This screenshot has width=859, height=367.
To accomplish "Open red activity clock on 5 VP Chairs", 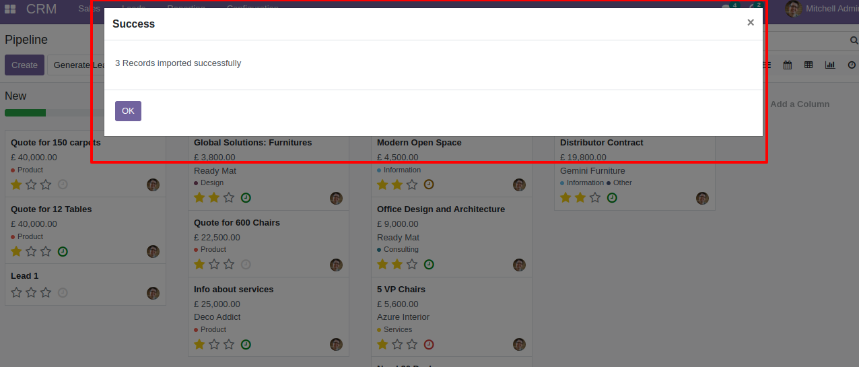I will tap(429, 344).
